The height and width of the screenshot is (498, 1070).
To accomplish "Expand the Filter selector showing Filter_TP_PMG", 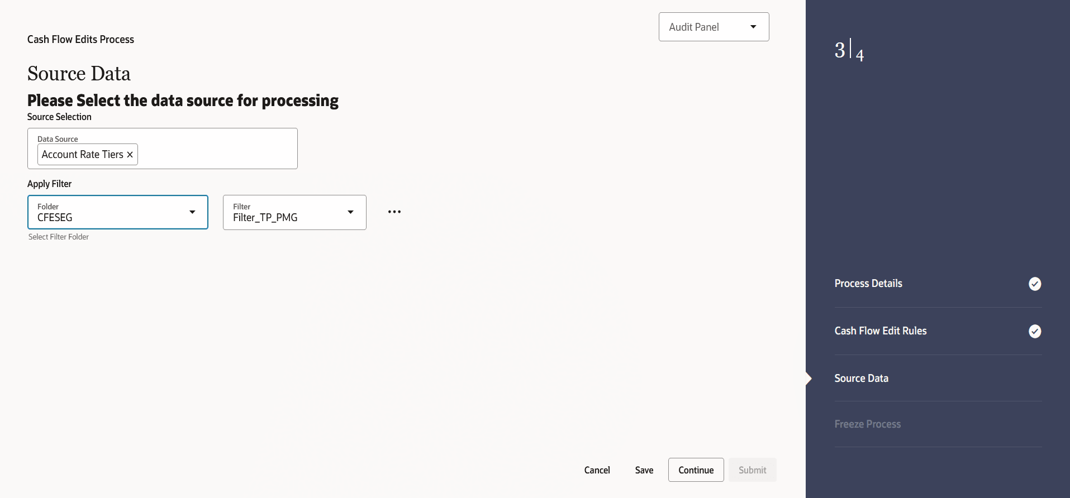I will click(294, 212).
